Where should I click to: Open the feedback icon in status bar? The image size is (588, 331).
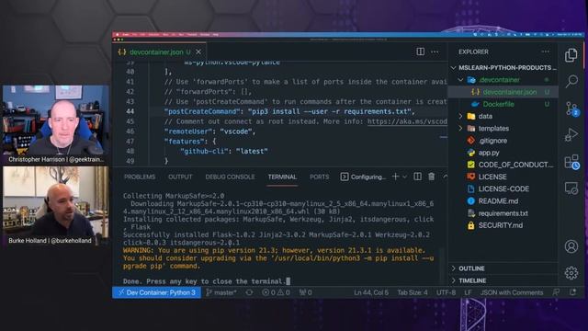pyautogui.click(x=556, y=292)
